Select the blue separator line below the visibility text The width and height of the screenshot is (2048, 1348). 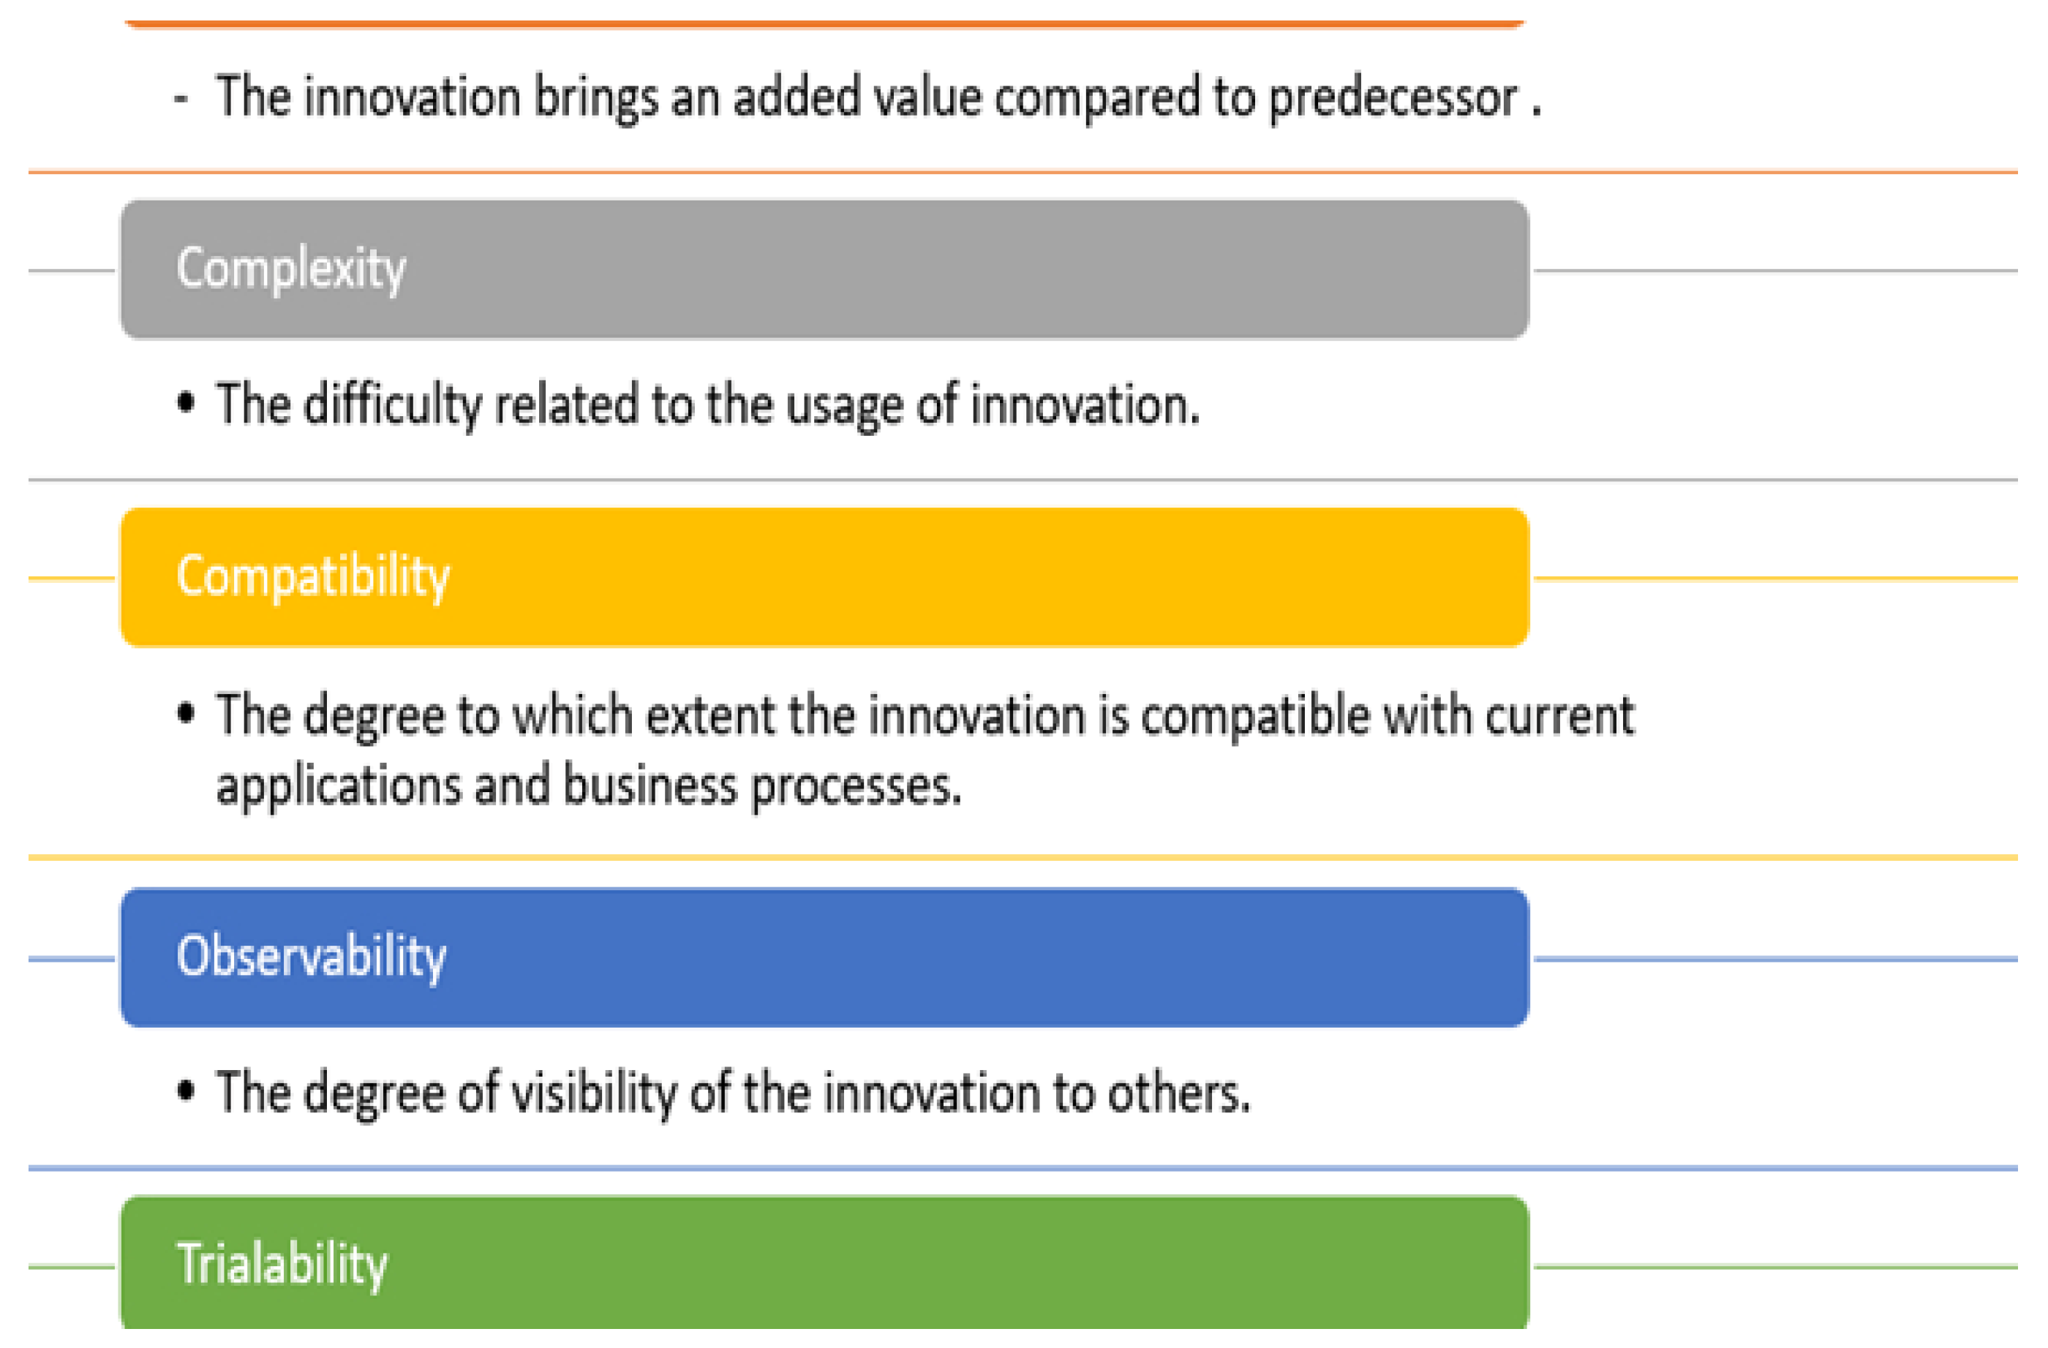tap(1023, 1167)
